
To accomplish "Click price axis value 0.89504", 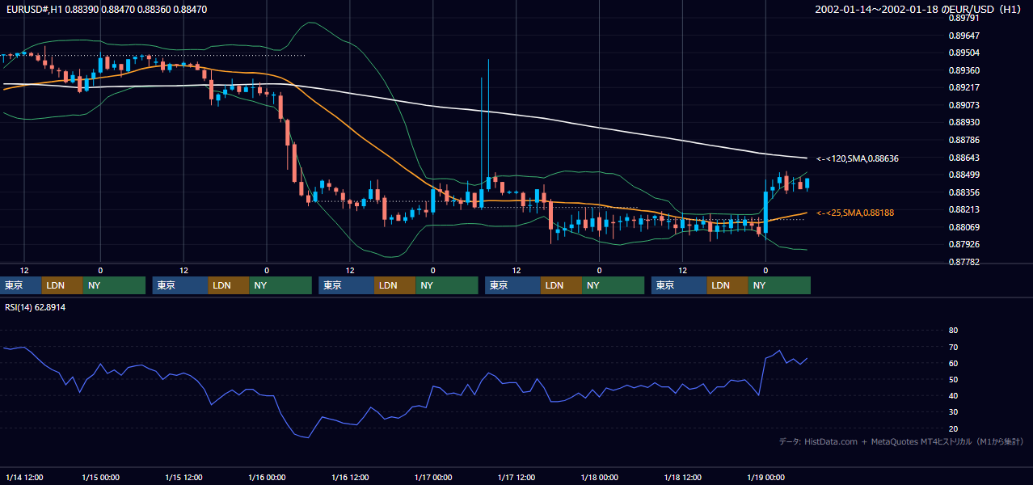I will 963,53.
